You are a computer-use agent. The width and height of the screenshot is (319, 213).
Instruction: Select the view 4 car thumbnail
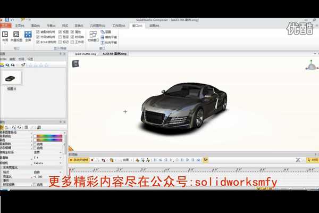(x=11, y=78)
